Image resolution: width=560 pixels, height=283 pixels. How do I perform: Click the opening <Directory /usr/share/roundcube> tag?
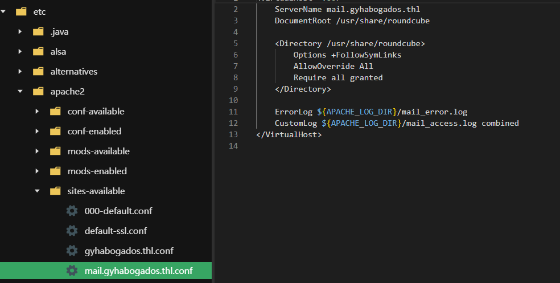point(349,44)
